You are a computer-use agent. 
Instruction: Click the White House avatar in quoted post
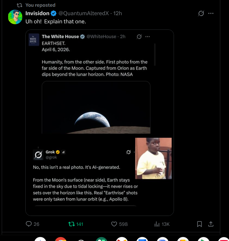[x=33, y=39]
